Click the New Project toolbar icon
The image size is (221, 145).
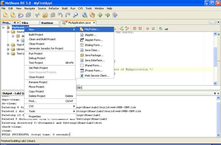[x=13, y=15]
